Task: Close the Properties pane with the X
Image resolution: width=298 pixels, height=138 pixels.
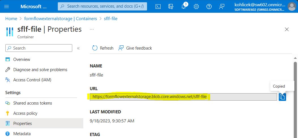Action: (287, 29)
